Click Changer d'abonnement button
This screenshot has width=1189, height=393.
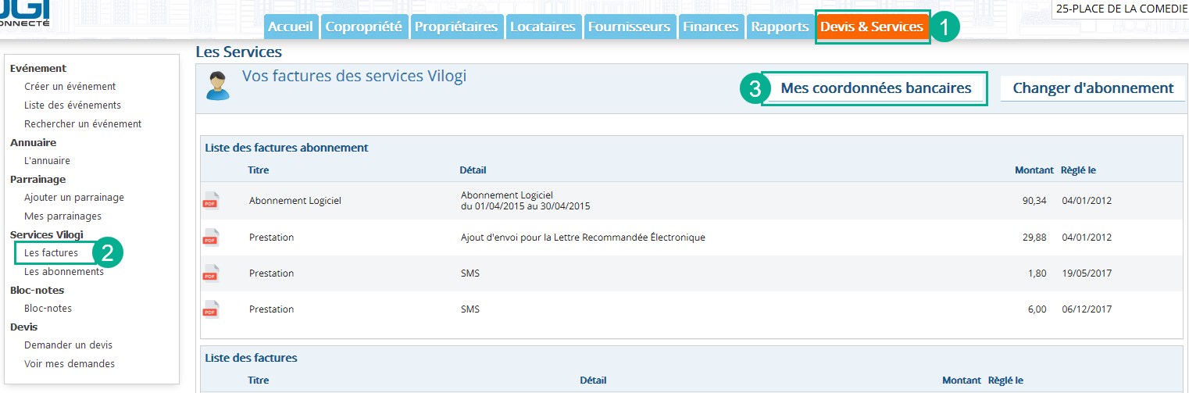1093,88
